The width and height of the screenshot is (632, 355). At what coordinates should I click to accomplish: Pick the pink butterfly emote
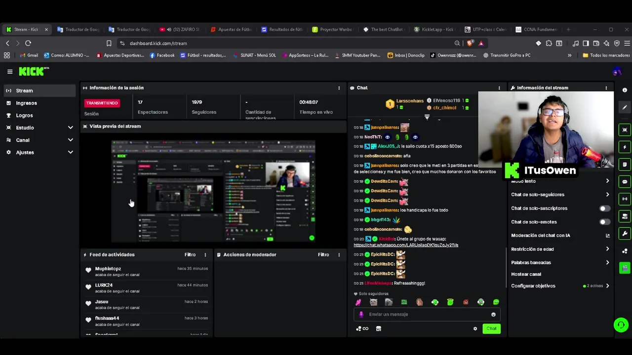pyautogui.click(x=358, y=302)
